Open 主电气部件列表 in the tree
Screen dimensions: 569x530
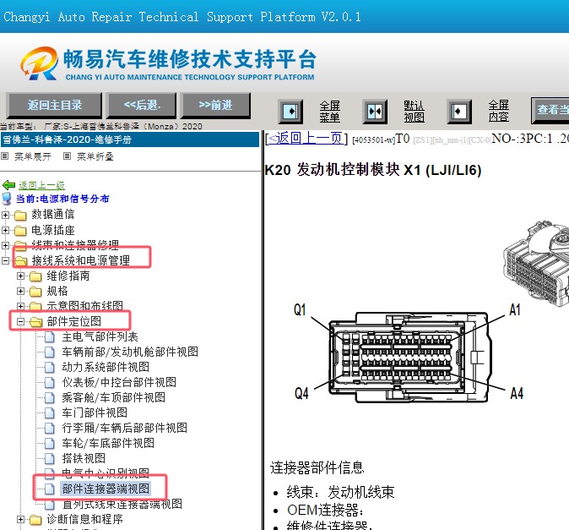coord(100,337)
